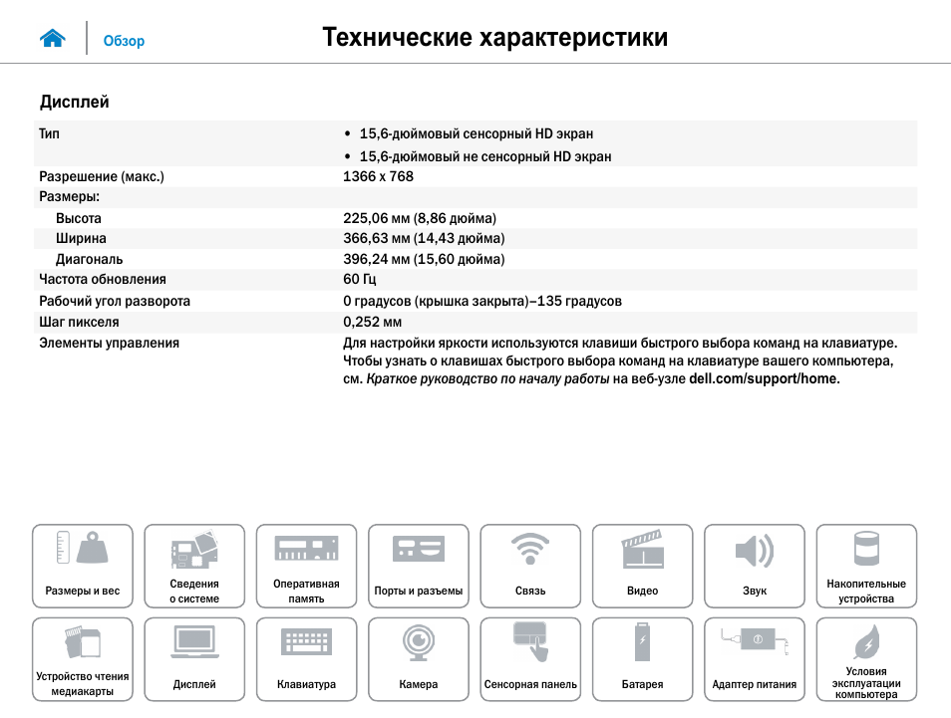The image size is (951, 718).
Task: Click the home navigation icon
Action: (52, 37)
